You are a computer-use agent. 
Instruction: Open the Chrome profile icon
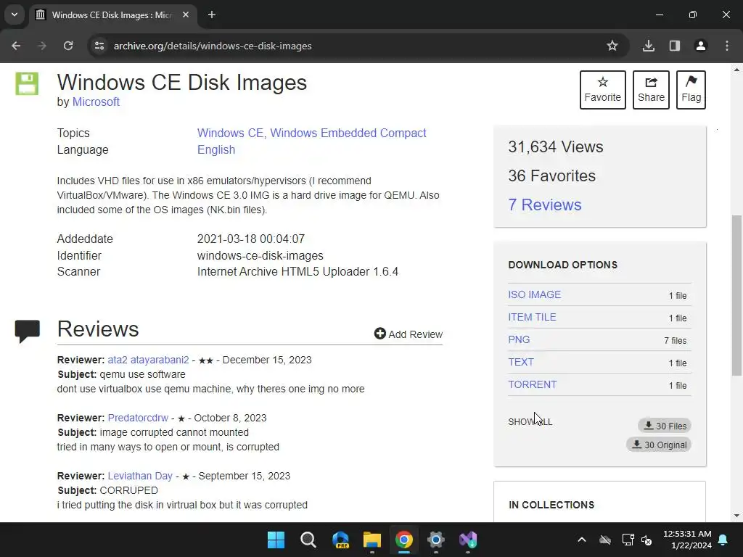[x=701, y=46]
